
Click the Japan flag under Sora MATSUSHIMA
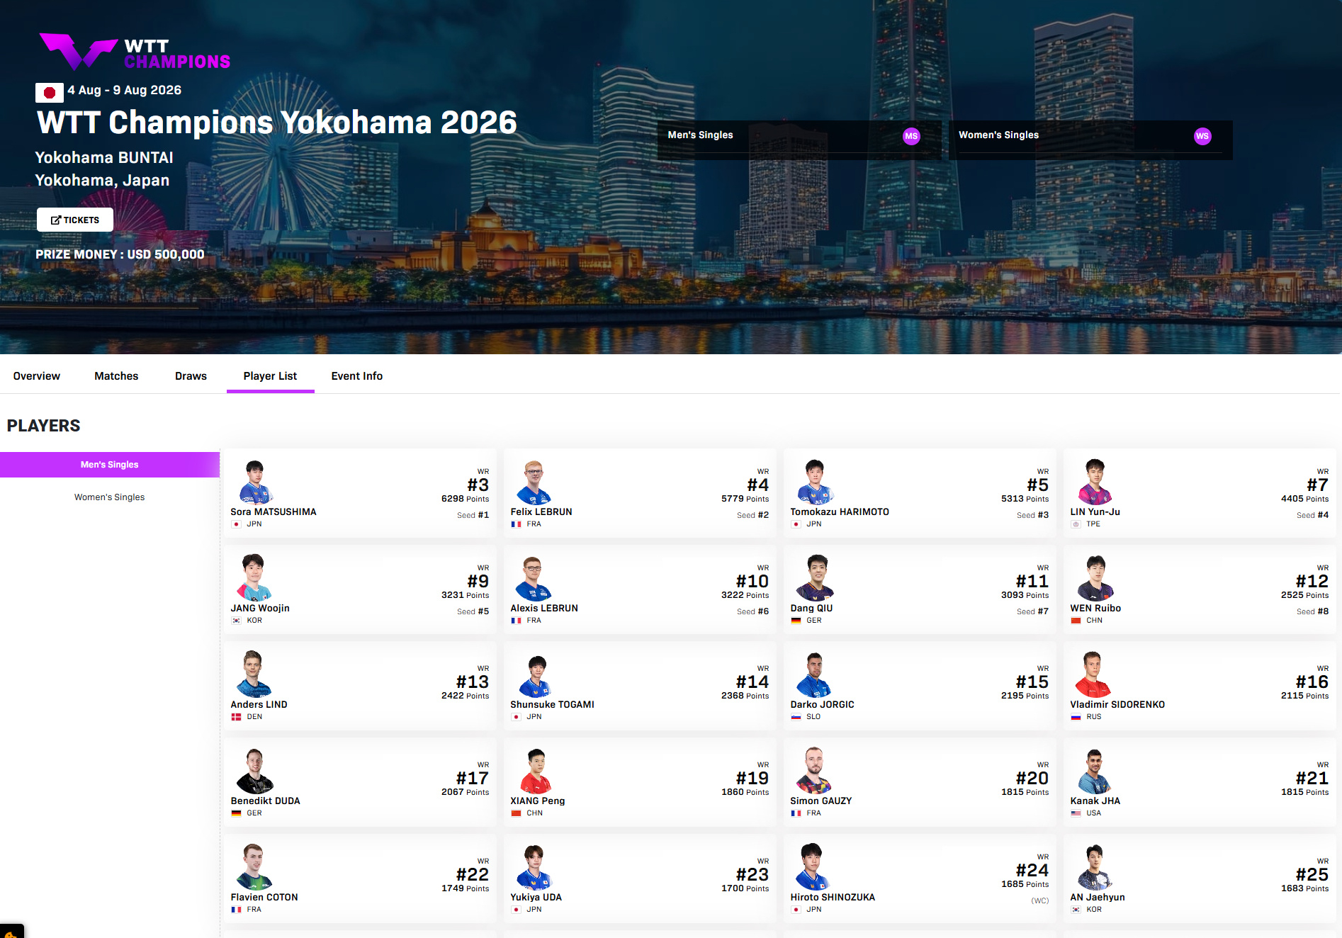tap(236, 524)
